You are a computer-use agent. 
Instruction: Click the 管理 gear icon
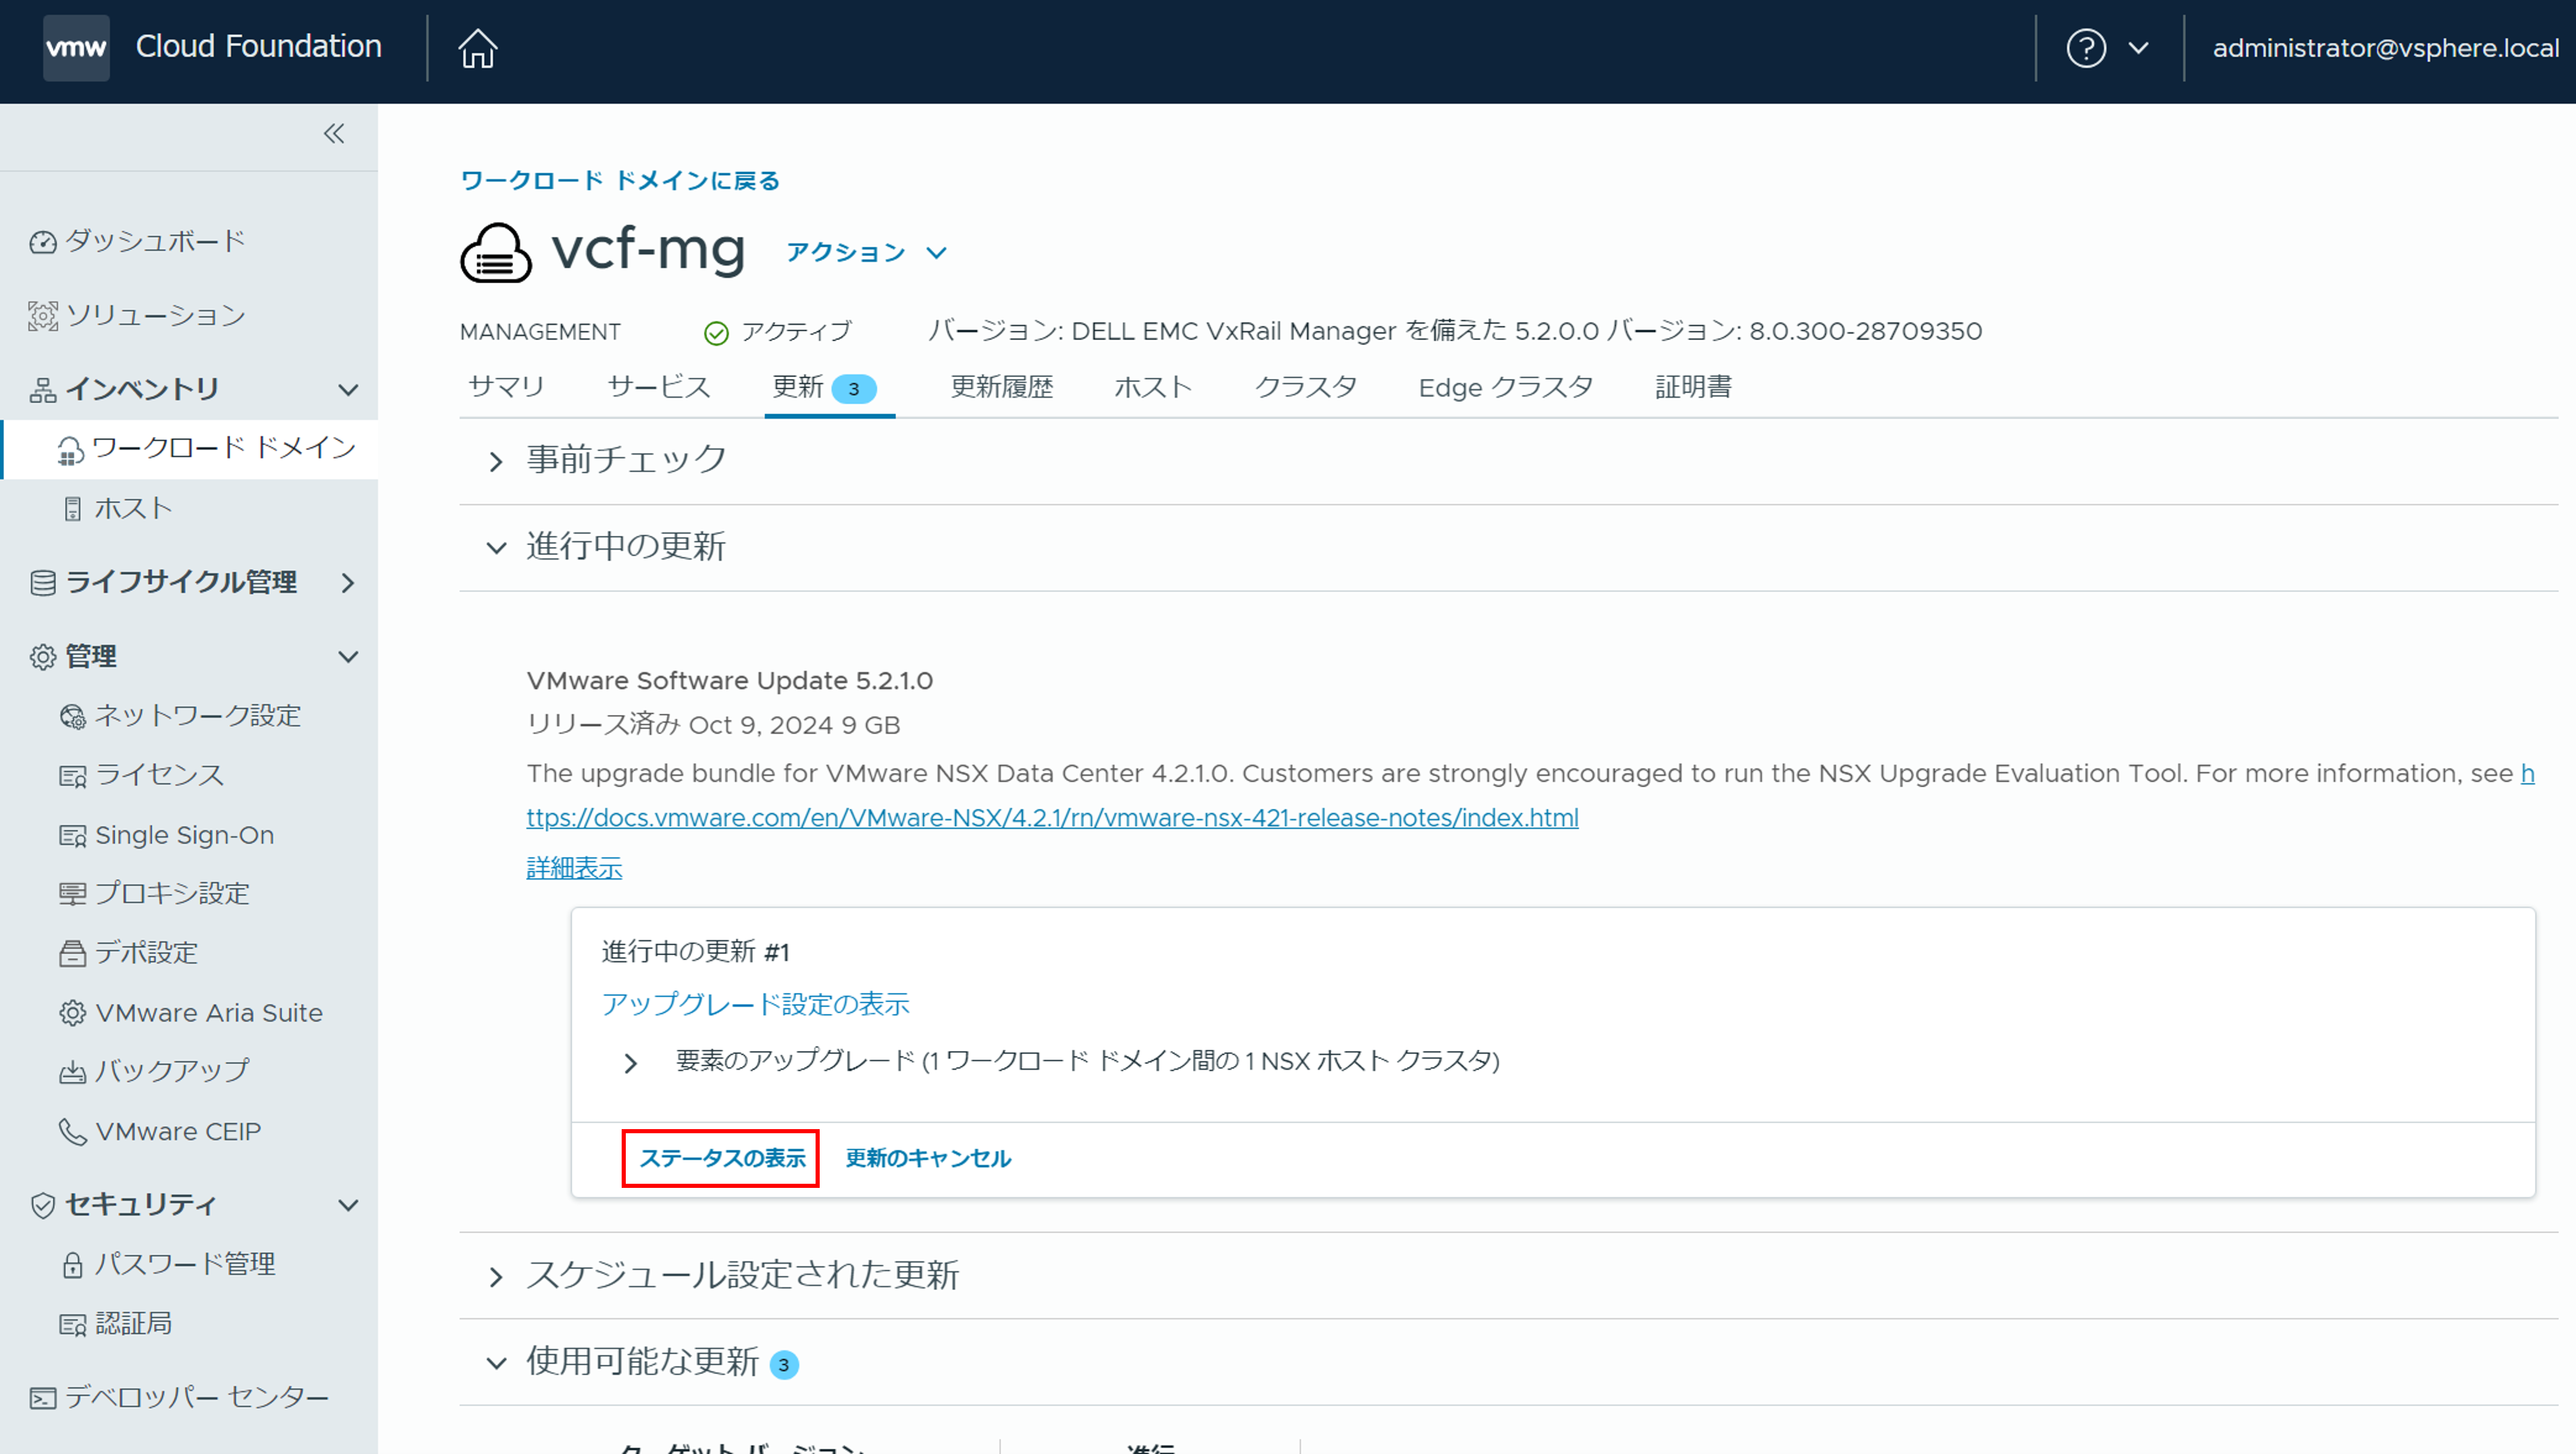click(42, 657)
